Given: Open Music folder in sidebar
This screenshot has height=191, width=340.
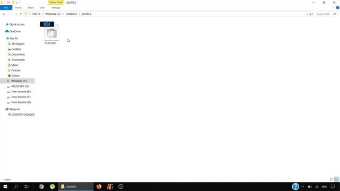Looking at the screenshot, I should click(x=15, y=65).
